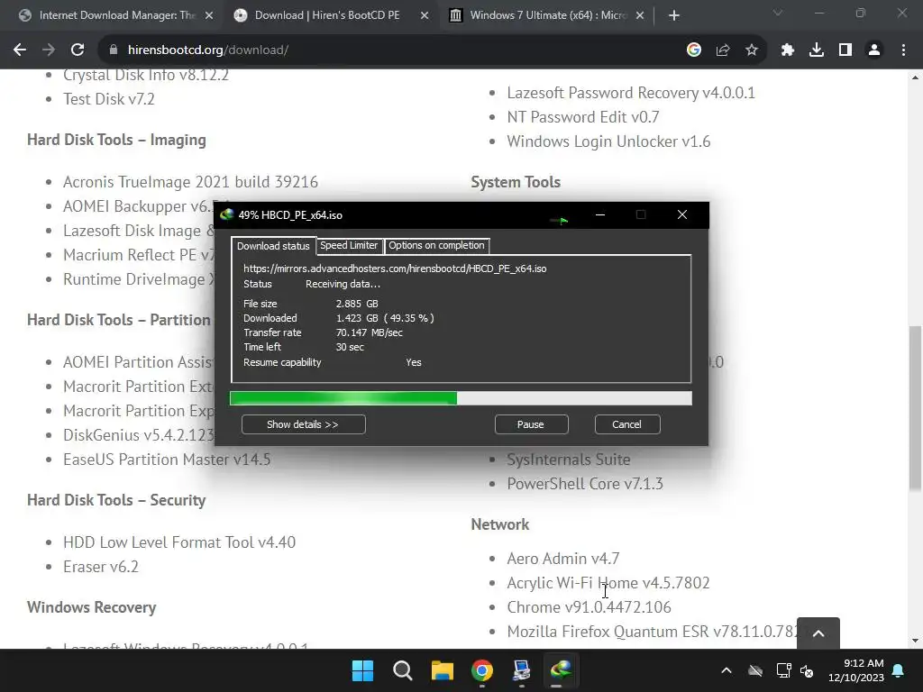Viewport: 923px width, 692px height.
Task: Open the Windows Start menu
Action: tap(362, 670)
